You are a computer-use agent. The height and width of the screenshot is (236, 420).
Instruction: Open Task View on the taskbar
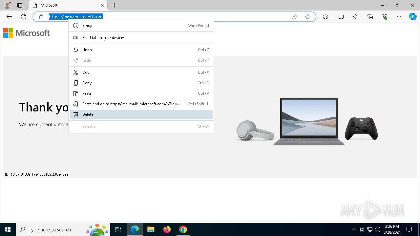118,229
